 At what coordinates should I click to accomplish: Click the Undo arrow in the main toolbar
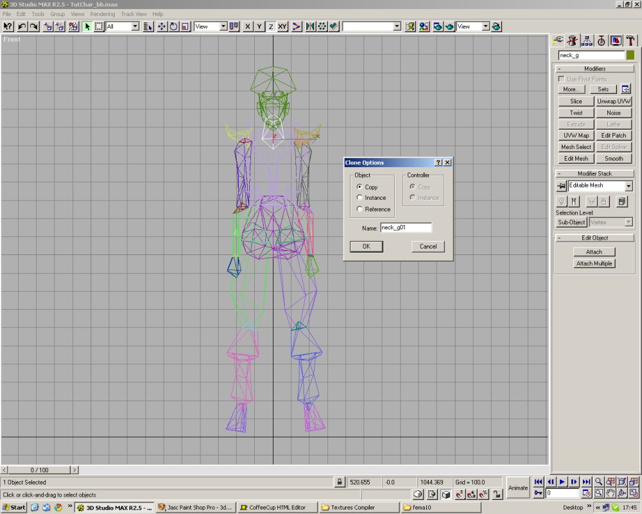[22, 26]
